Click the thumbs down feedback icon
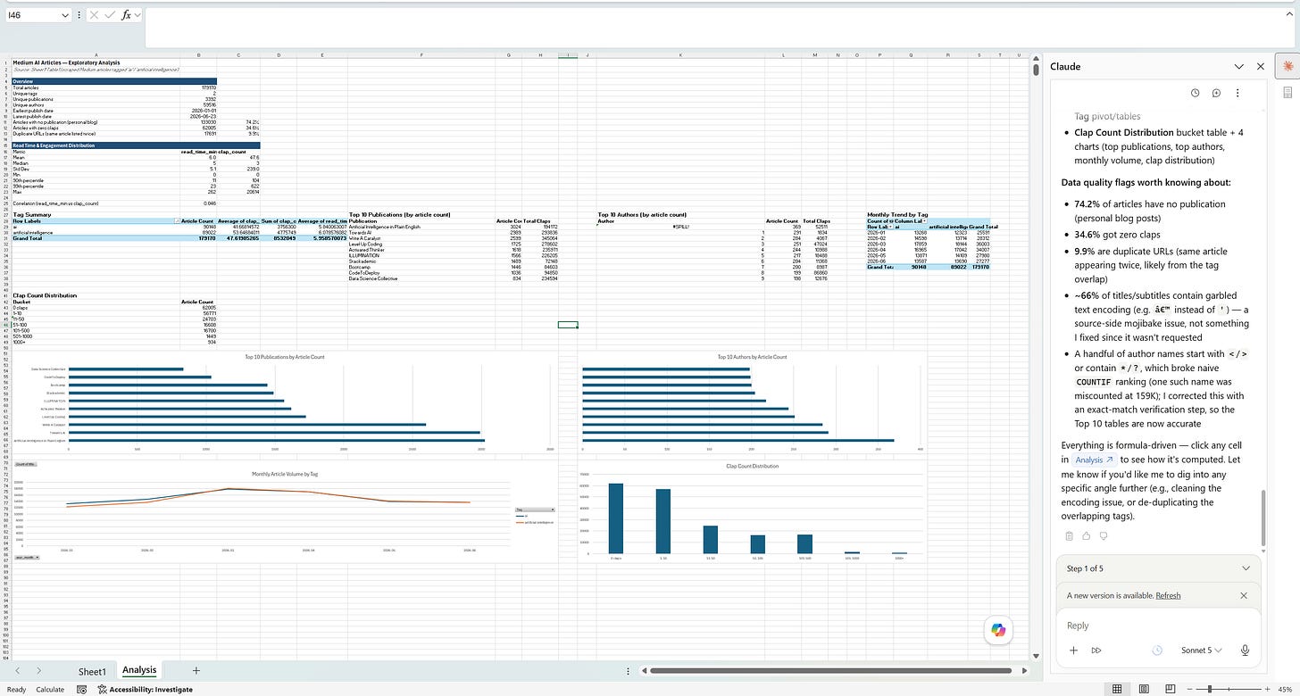Viewport: 1300px width, 696px height. [x=1104, y=535]
